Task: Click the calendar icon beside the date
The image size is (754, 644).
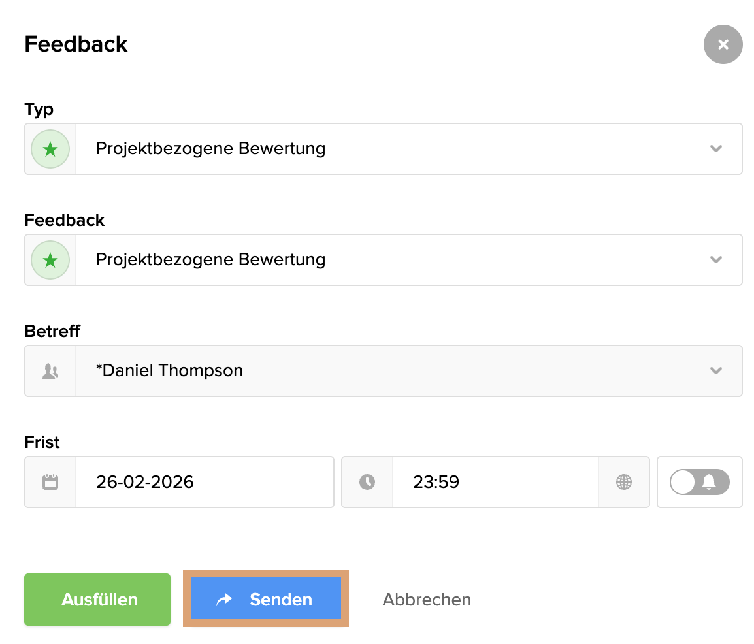Action: tap(50, 483)
